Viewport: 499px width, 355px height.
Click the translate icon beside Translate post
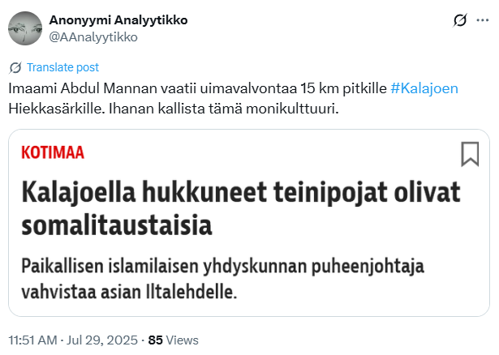coord(15,67)
